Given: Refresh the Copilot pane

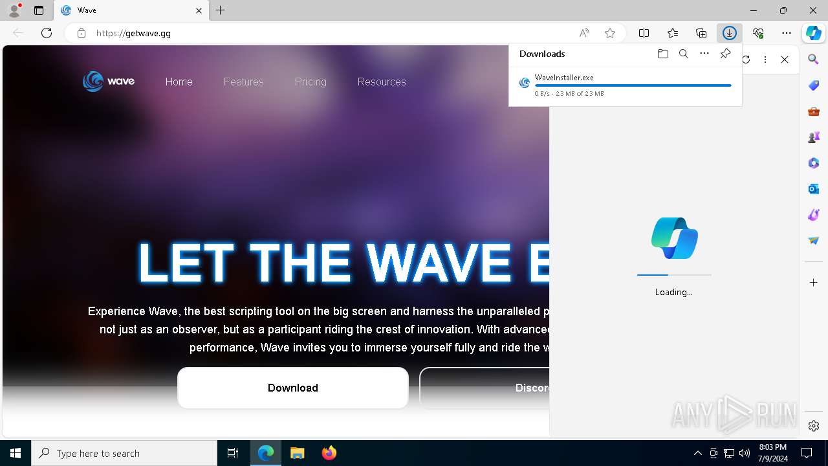Looking at the screenshot, I should click(x=746, y=60).
